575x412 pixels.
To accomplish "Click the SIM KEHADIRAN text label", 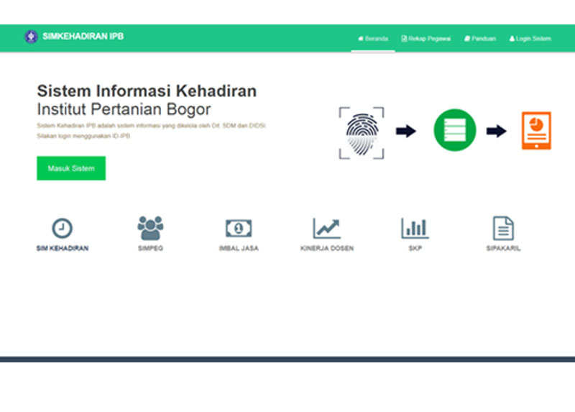I will pos(63,249).
